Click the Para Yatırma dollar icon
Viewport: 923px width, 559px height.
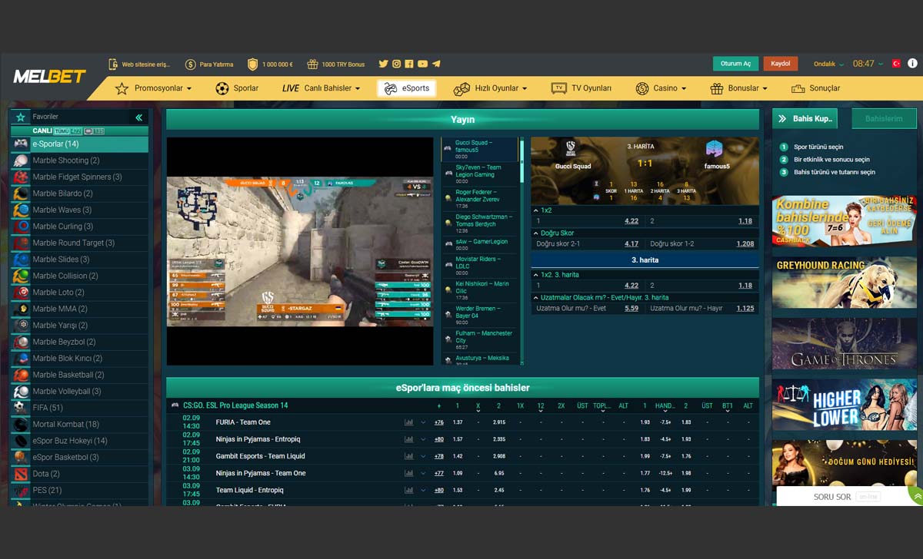[x=191, y=64]
